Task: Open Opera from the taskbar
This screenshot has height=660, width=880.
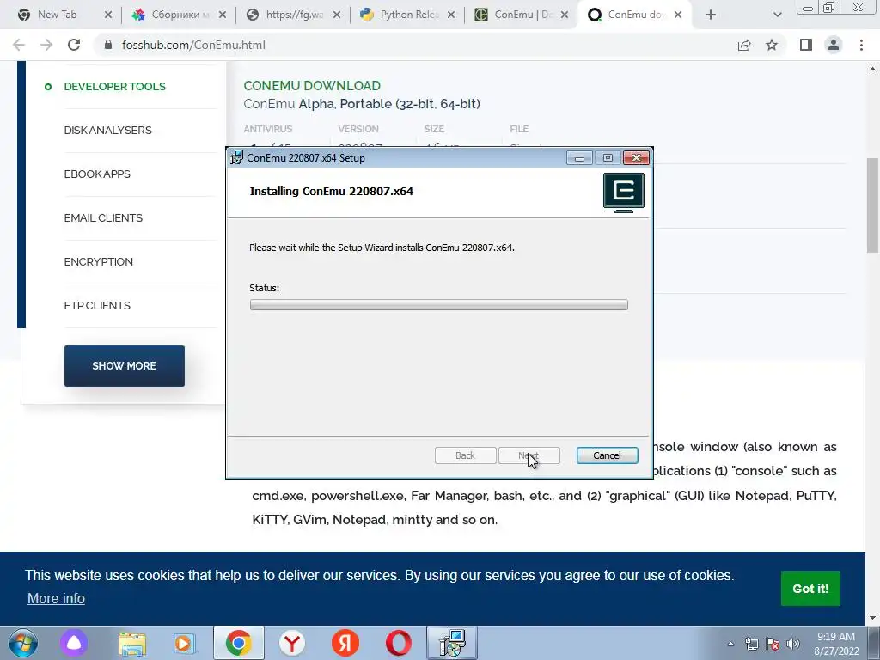Action: coord(399,643)
